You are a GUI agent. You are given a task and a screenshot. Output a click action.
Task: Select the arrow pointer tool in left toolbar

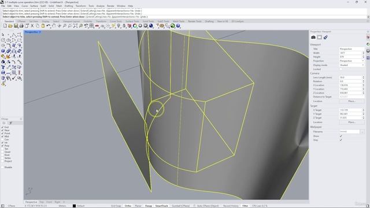pos(3,35)
